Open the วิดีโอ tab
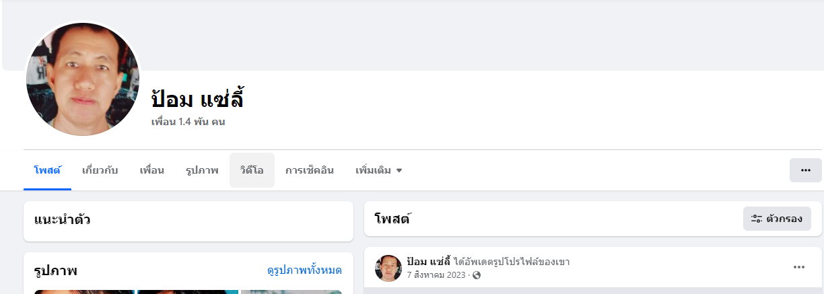The image size is (824, 294). coord(252,170)
